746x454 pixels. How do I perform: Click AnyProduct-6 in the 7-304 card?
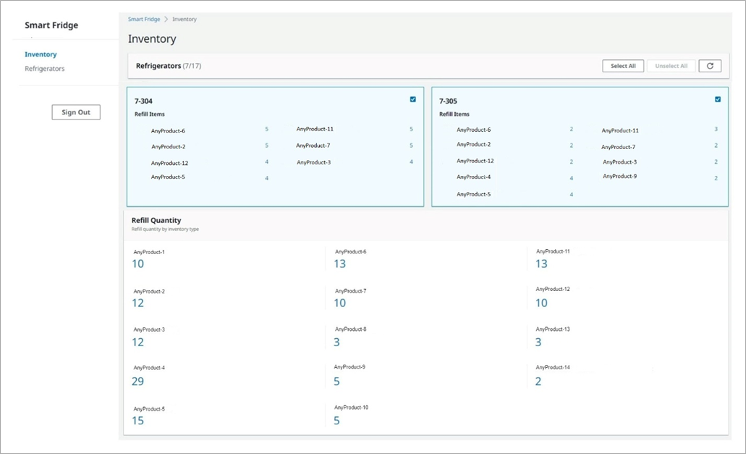coord(168,131)
